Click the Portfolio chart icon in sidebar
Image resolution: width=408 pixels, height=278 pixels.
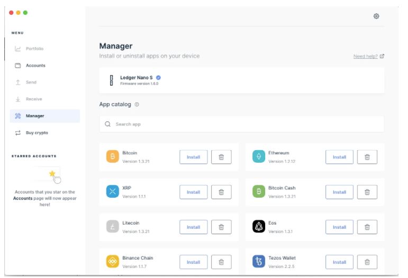pos(17,49)
